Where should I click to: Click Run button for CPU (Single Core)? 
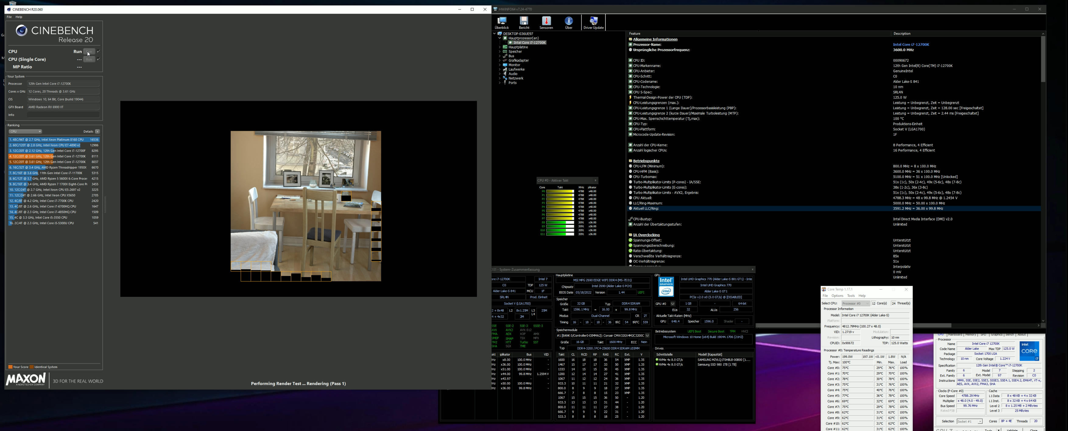pos(89,59)
